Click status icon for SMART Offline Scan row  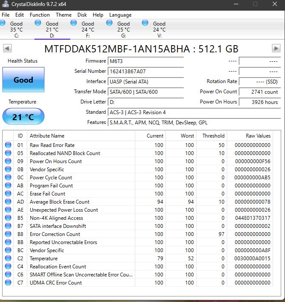[8, 274]
